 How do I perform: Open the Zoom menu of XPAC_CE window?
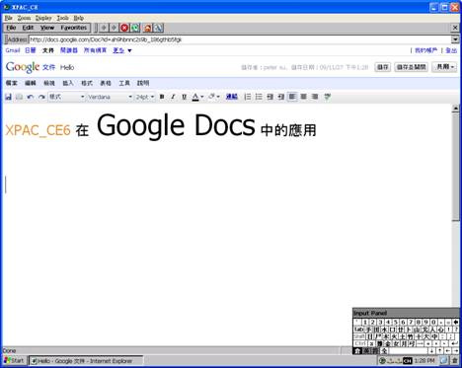[x=24, y=18]
